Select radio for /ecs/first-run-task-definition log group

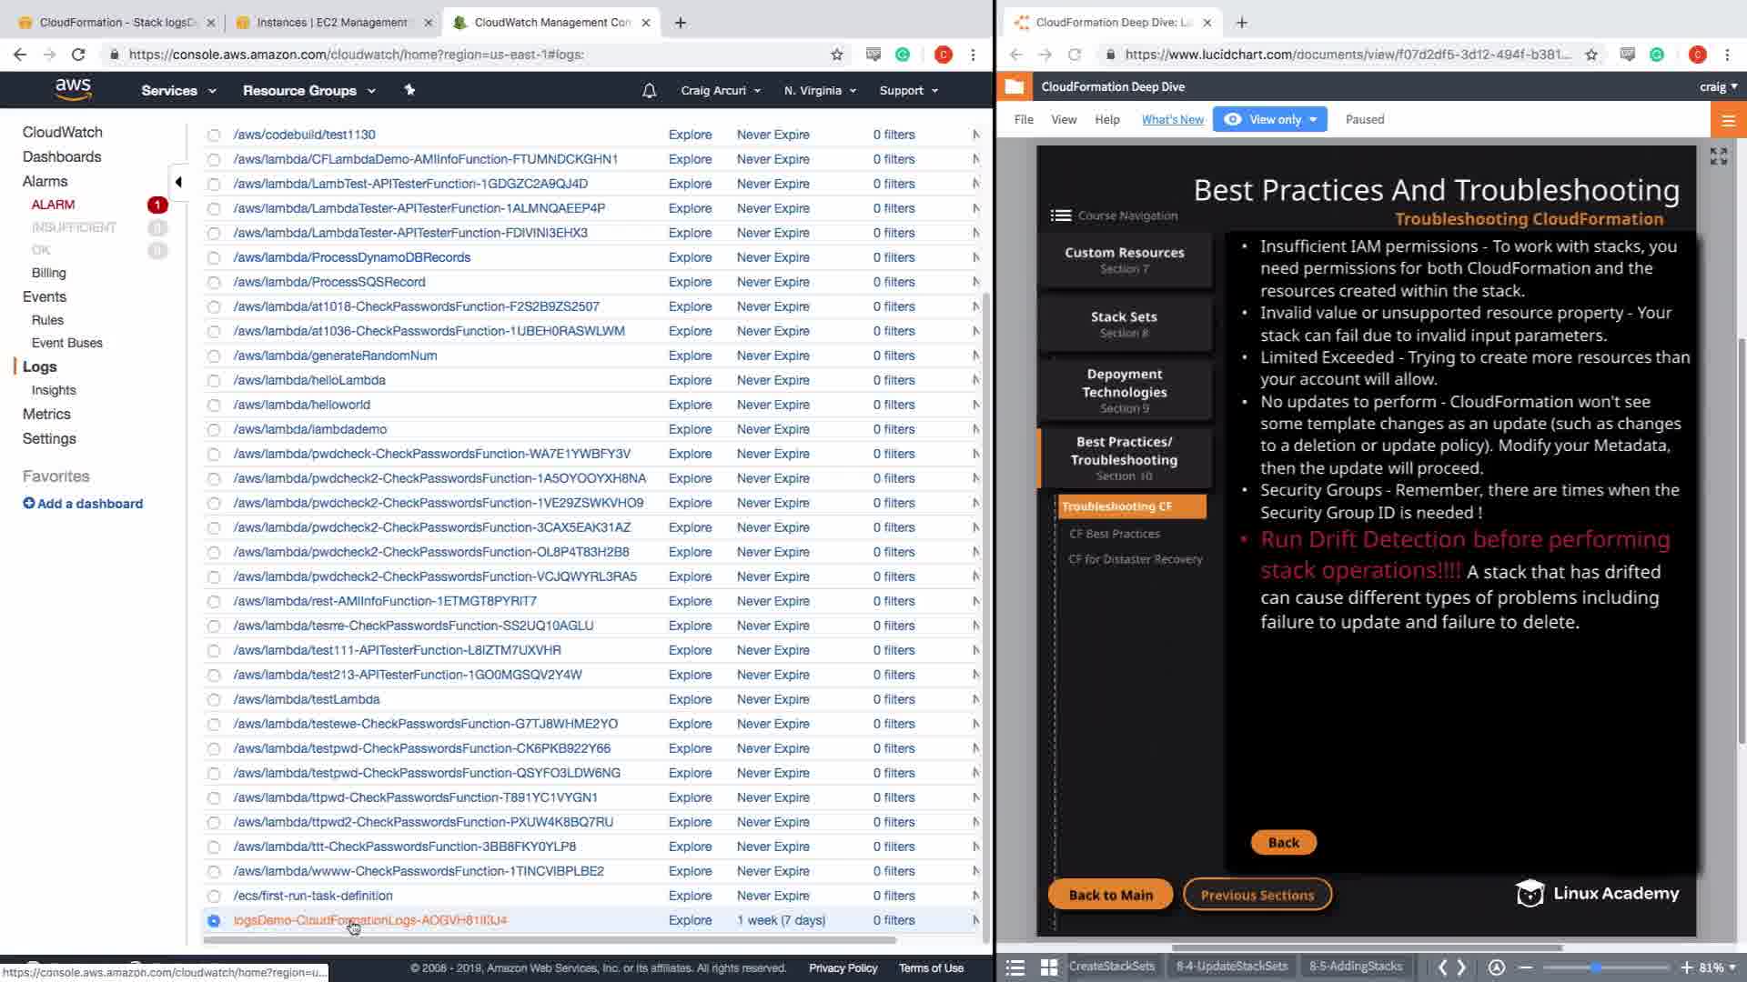pyautogui.click(x=214, y=897)
